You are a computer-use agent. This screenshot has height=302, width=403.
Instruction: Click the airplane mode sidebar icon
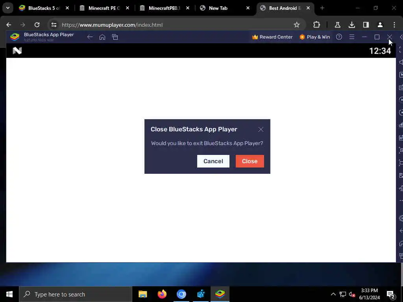(x=401, y=188)
